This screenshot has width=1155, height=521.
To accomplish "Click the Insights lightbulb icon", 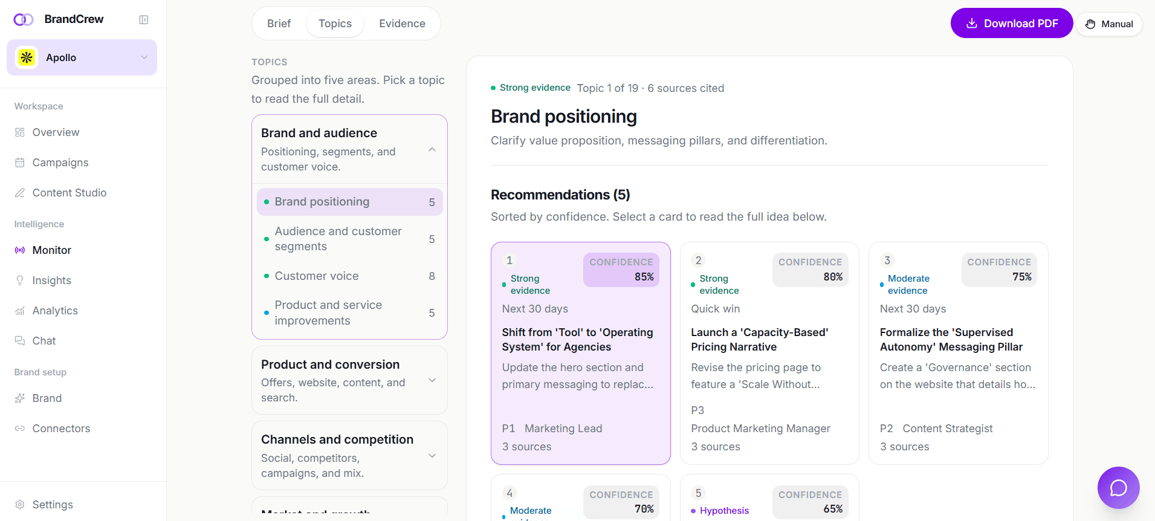I will (20, 280).
